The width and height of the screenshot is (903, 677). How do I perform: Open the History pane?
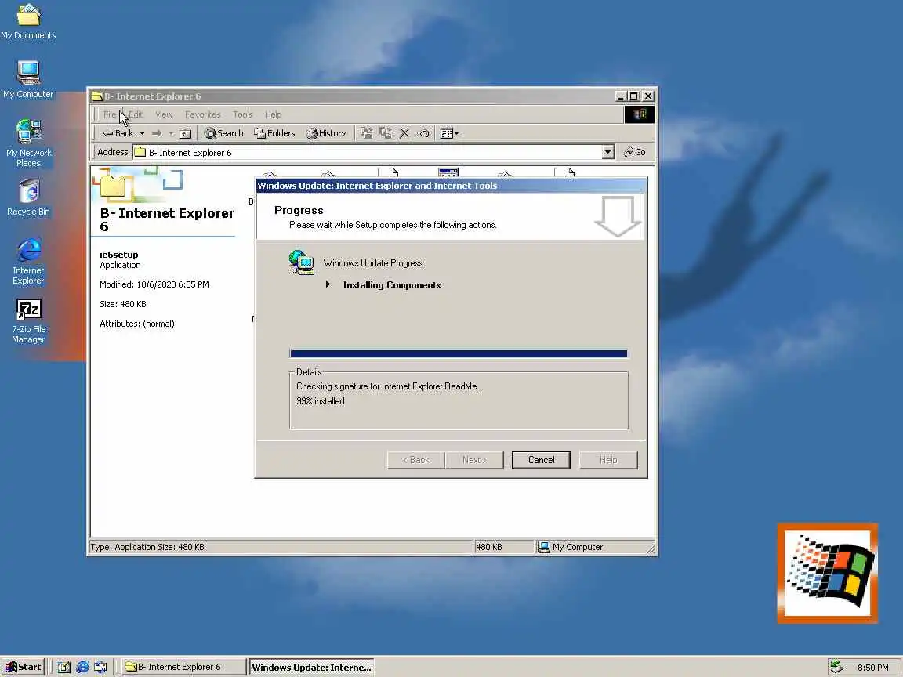[326, 133]
